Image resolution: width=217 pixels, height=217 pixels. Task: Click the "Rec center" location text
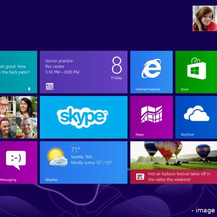55,66
